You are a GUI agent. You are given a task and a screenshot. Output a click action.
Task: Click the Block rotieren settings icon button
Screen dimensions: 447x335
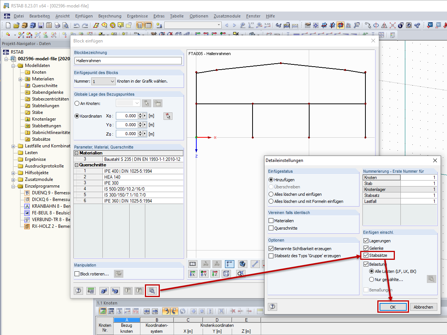118,274
